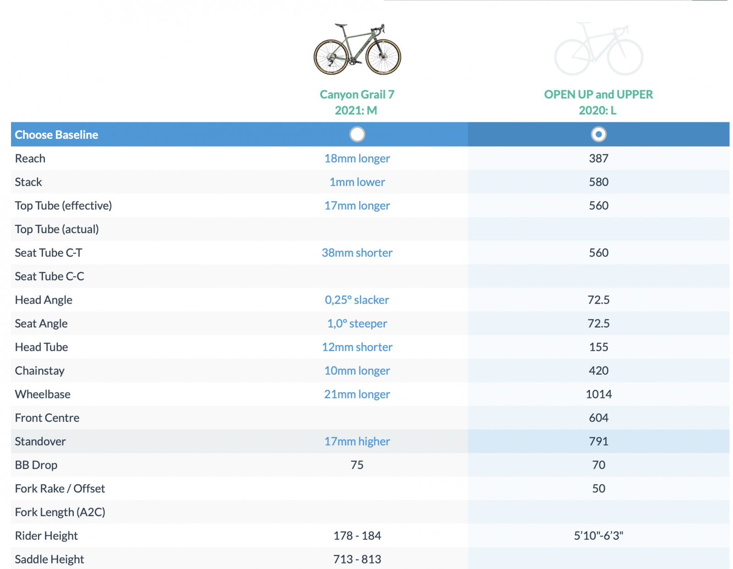Click the OPEN UP placeholder bike image
The image size is (733, 569).
(x=598, y=50)
